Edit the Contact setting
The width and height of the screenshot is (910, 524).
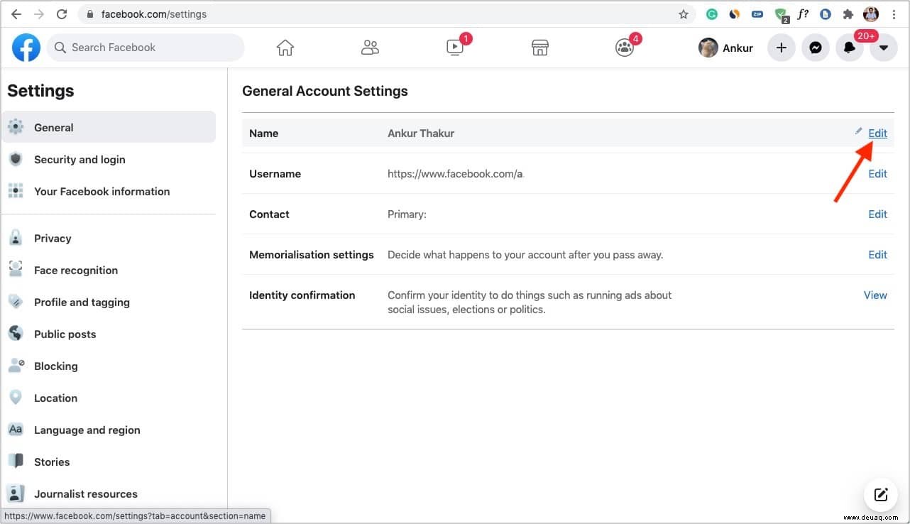point(877,214)
